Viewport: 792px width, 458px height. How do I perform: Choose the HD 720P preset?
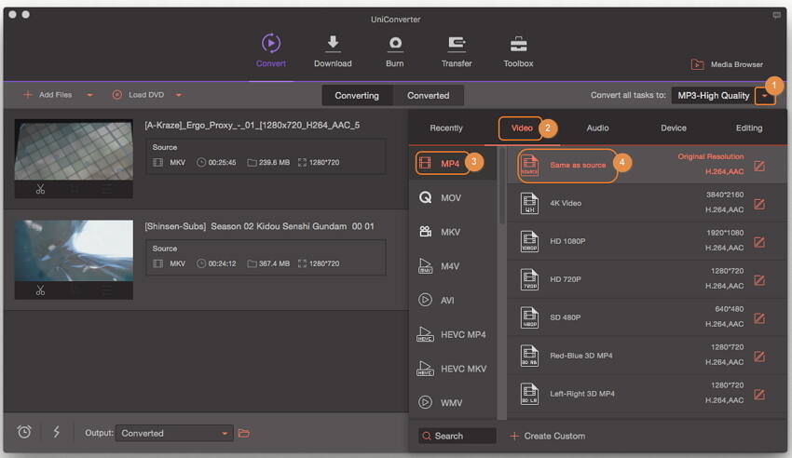(647, 279)
